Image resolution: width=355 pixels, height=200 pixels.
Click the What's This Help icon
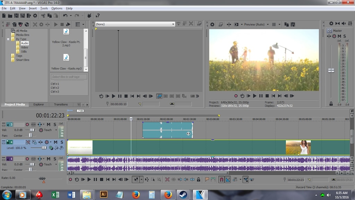click(98, 16)
